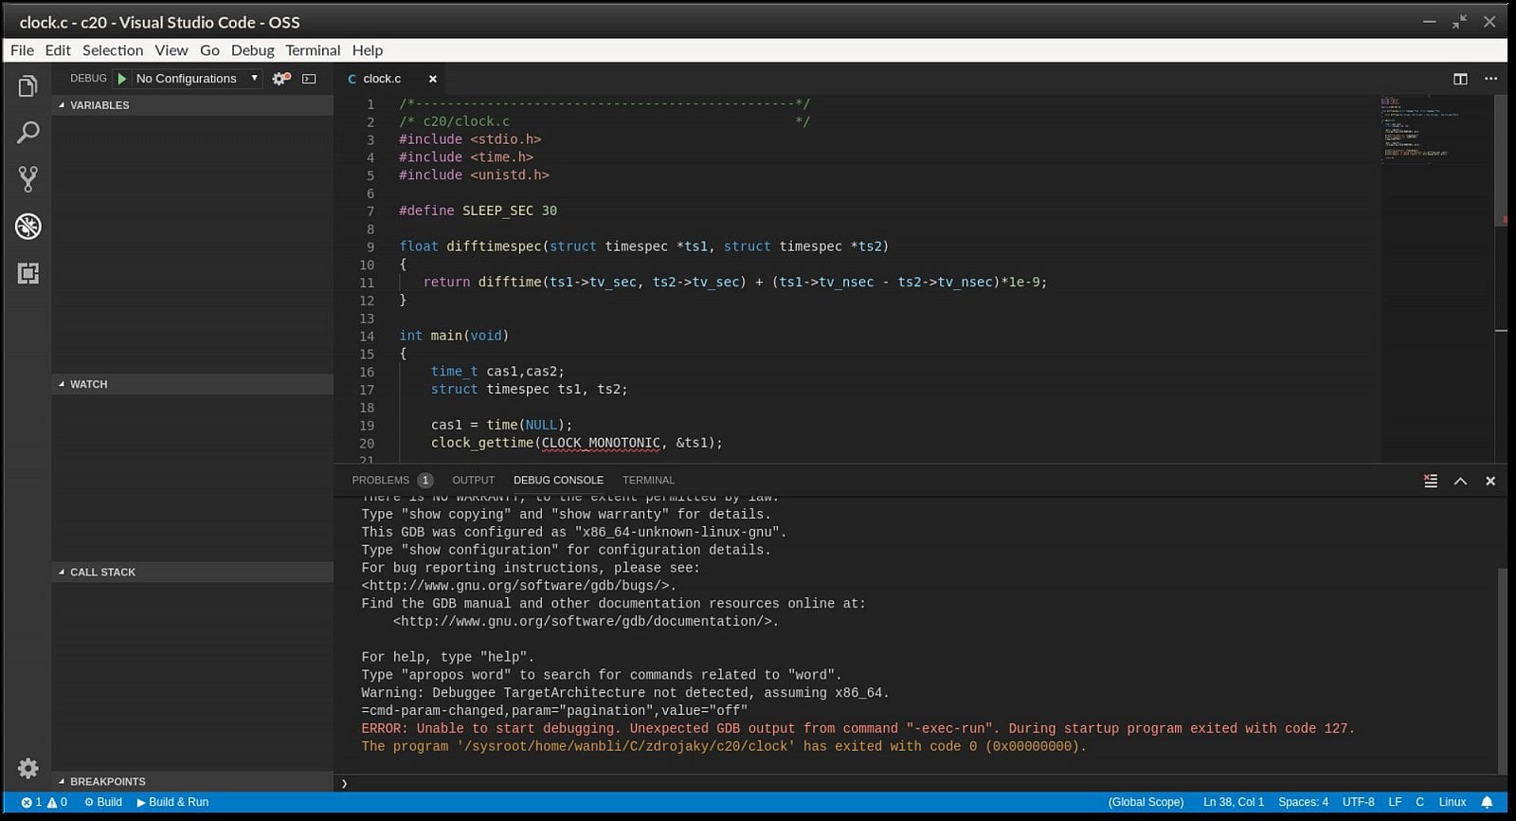This screenshot has height=821, width=1516.
Task: Open the Extensions view icon
Action: (x=27, y=274)
